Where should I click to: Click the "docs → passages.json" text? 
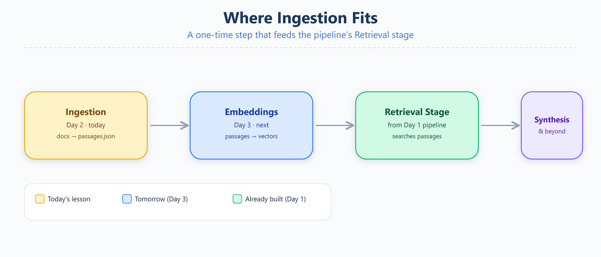pyautogui.click(x=86, y=136)
